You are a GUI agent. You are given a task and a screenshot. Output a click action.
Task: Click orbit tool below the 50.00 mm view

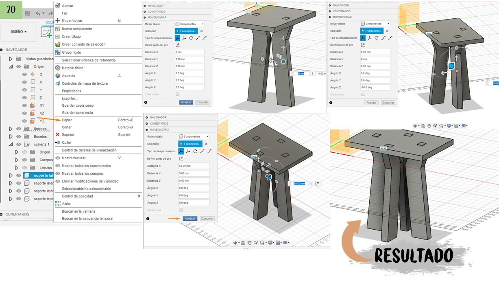(235, 243)
